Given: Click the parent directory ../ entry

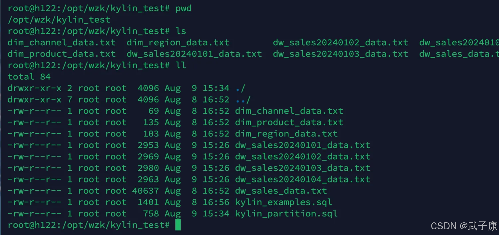Looking at the screenshot, I should (x=243, y=100).
